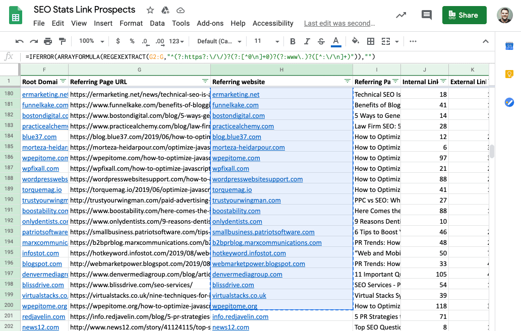Toggle strikethrough formatting
This screenshot has height=331, width=521.
(321, 41)
